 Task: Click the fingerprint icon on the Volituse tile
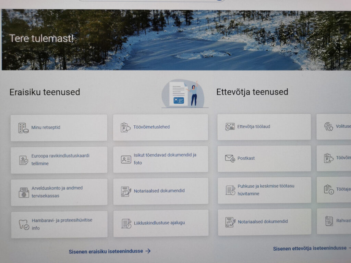tap(328, 126)
